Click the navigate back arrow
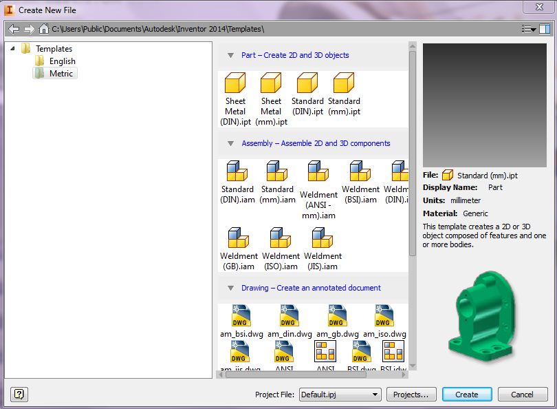 [14, 29]
